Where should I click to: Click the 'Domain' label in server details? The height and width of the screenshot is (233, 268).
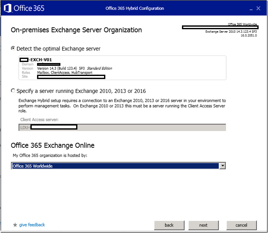point(28,64)
